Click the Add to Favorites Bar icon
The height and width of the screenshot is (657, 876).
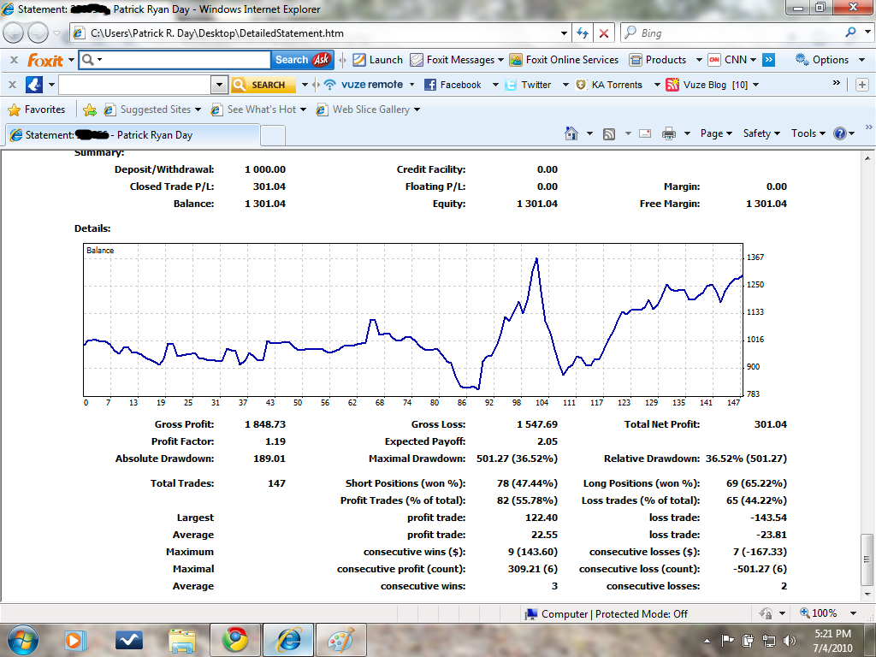coord(90,109)
